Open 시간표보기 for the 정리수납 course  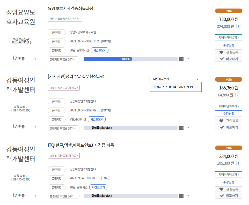97,119
